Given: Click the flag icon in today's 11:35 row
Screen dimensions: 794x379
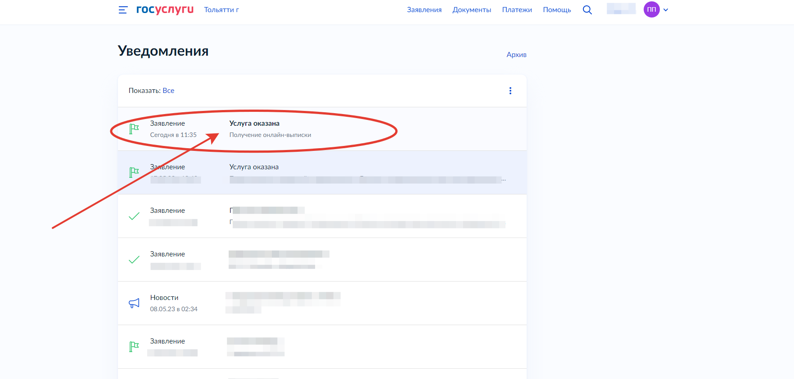Looking at the screenshot, I should pos(134,129).
